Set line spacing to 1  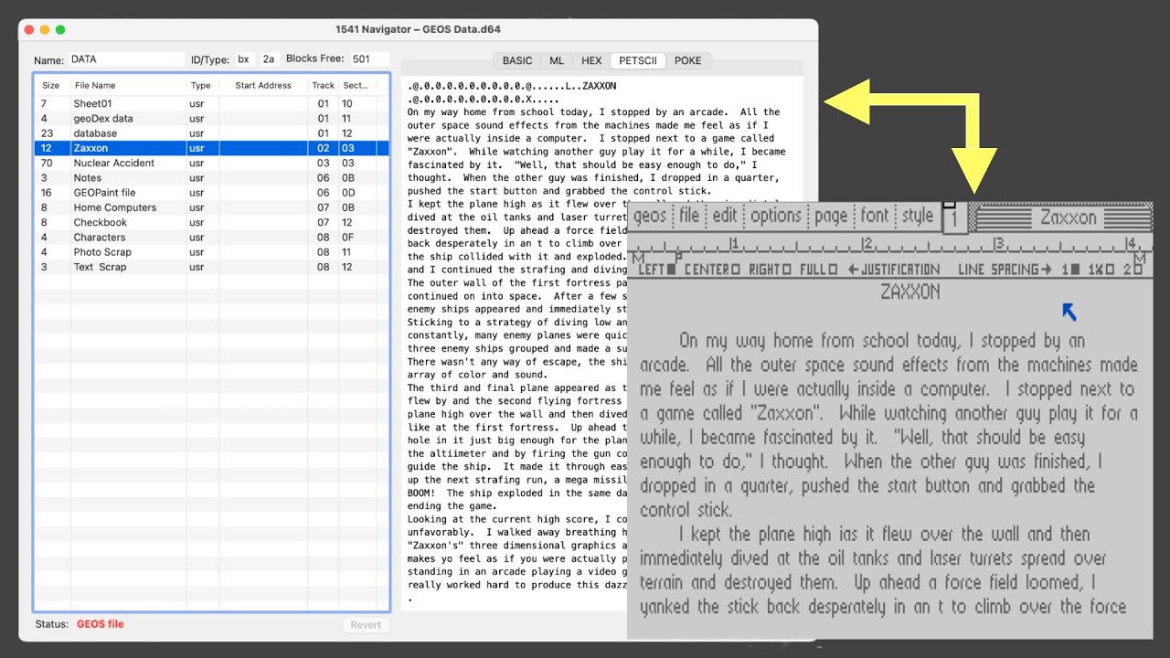[x=1075, y=269]
